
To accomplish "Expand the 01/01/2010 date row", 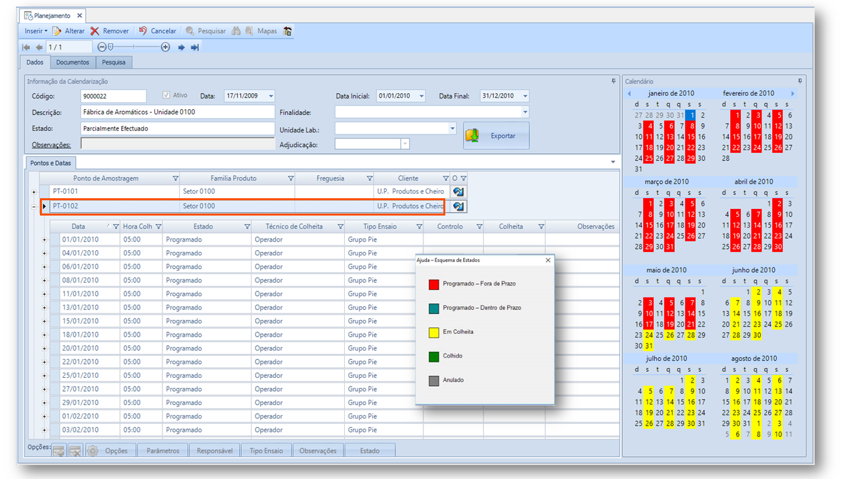I will pyautogui.click(x=45, y=239).
